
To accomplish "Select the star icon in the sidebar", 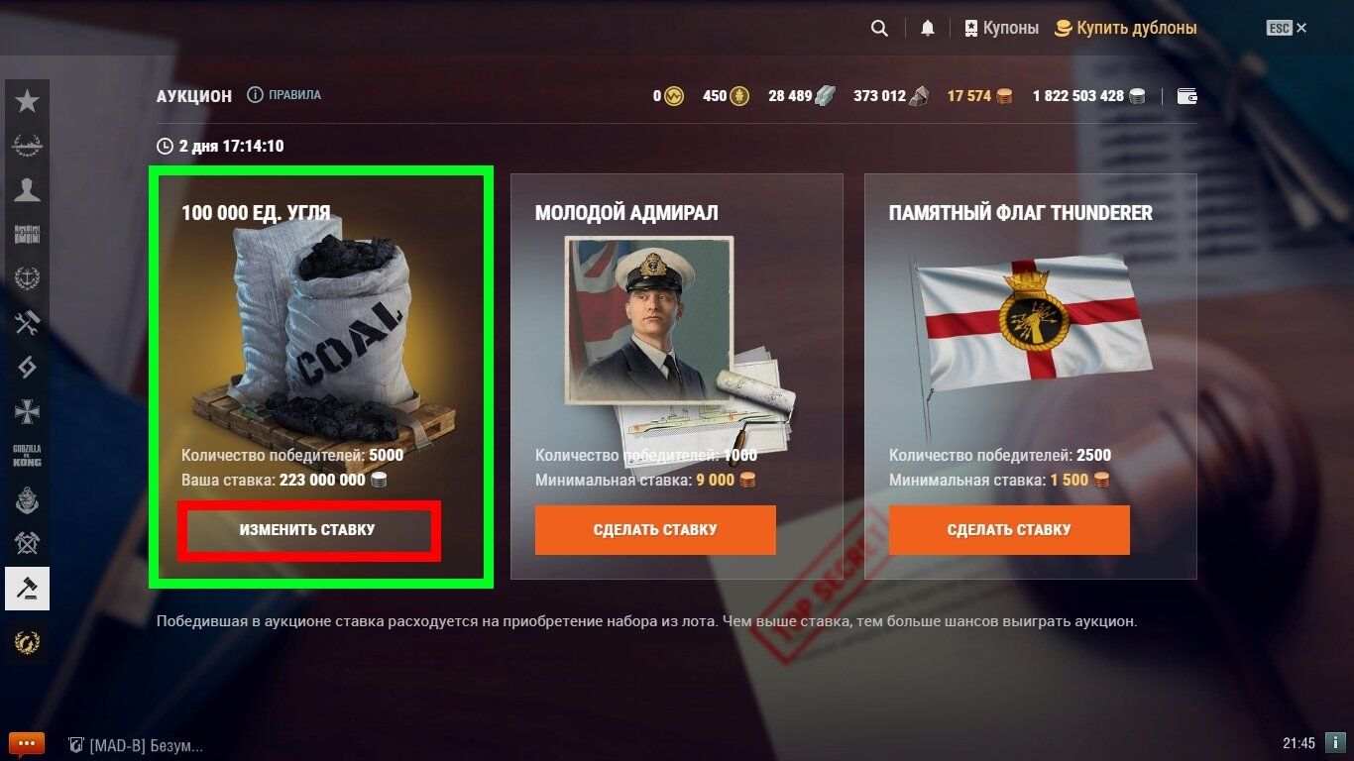I will (27, 100).
